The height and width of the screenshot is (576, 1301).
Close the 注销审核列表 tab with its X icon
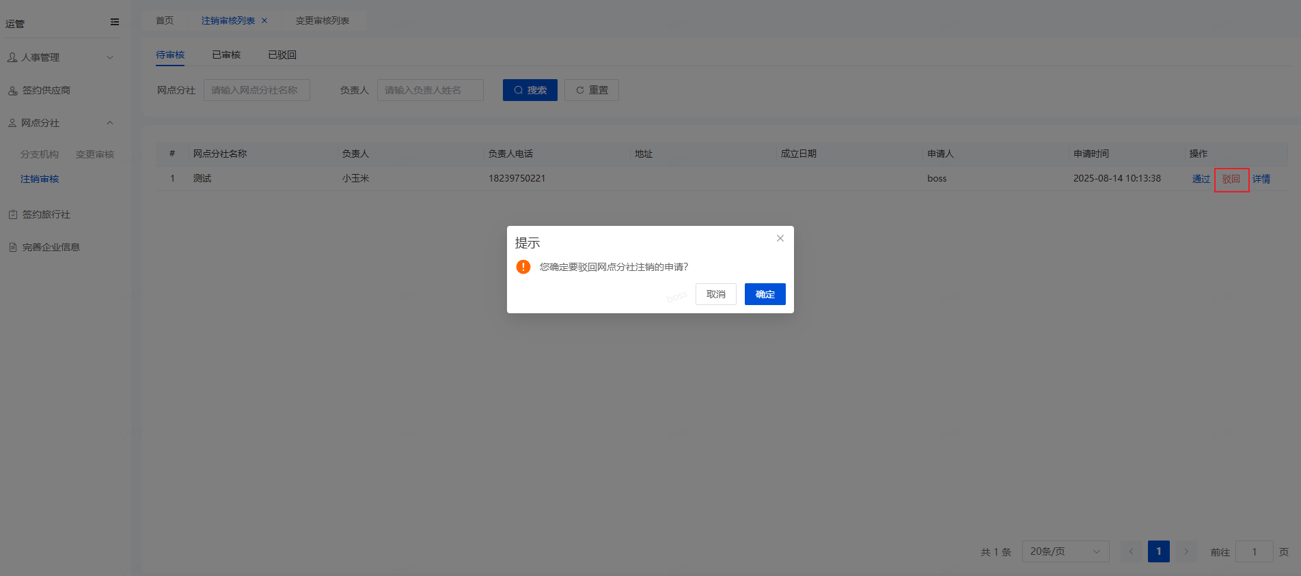pyautogui.click(x=264, y=21)
